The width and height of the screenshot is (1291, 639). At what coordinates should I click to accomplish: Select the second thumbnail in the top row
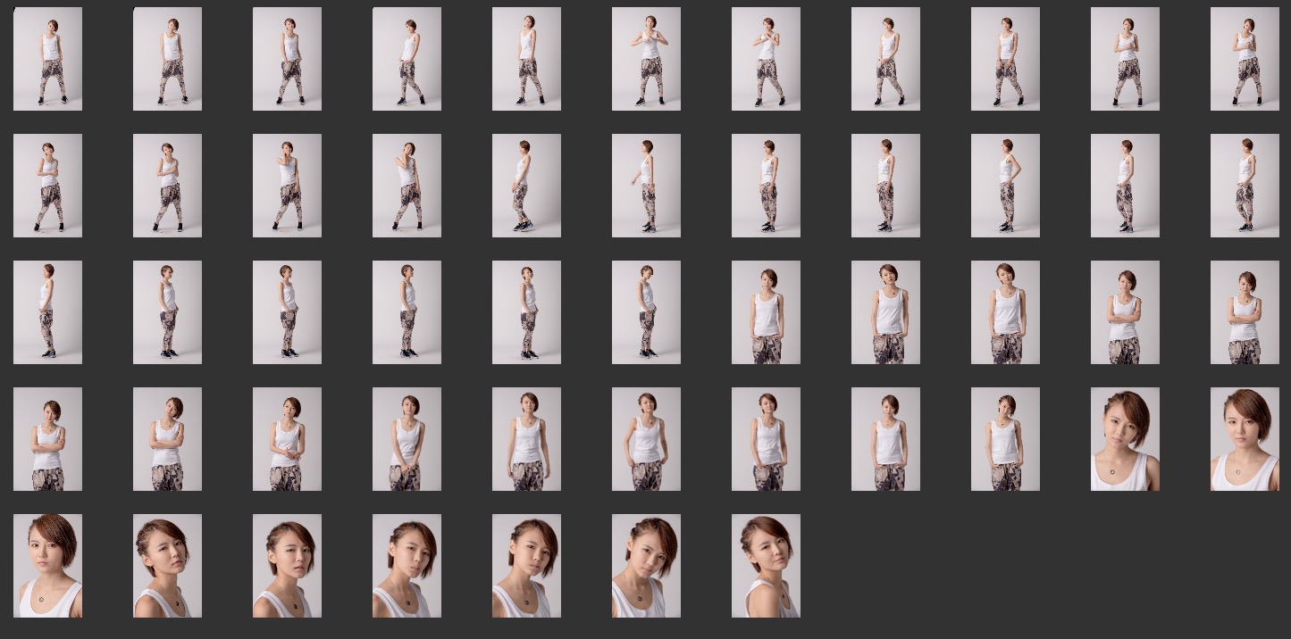[167, 59]
